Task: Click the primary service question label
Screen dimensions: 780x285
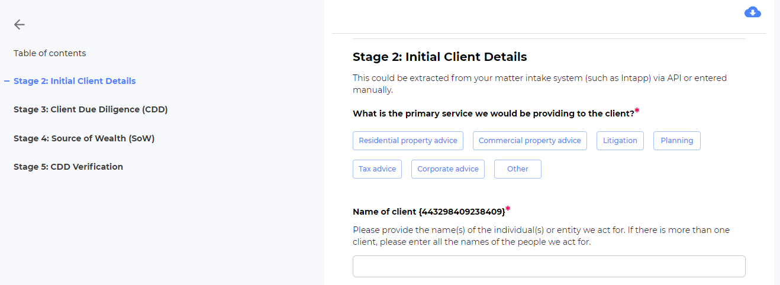Action: pyautogui.click(x=493, y=114)
